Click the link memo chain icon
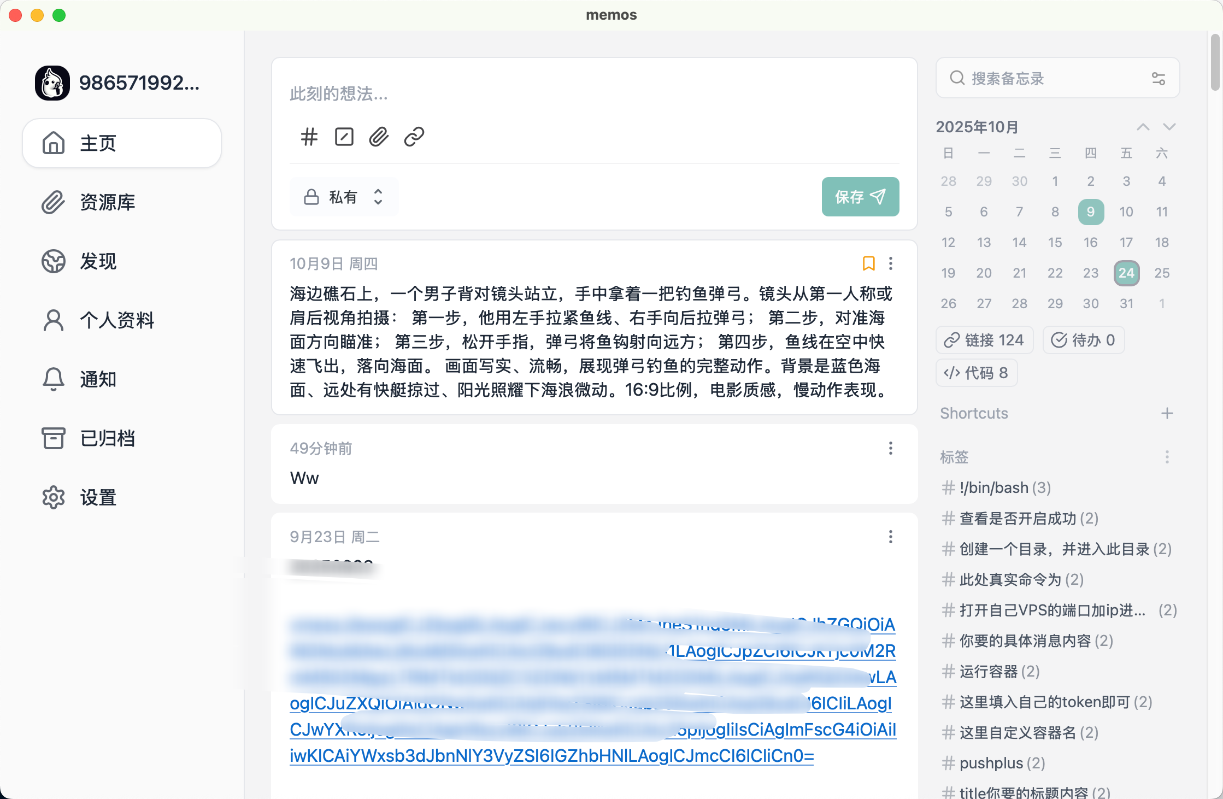The height and width of the screenshot is (799, 1223). 414,137
